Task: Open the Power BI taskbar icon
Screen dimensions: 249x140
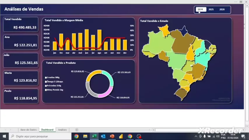Action: point(121,136)
